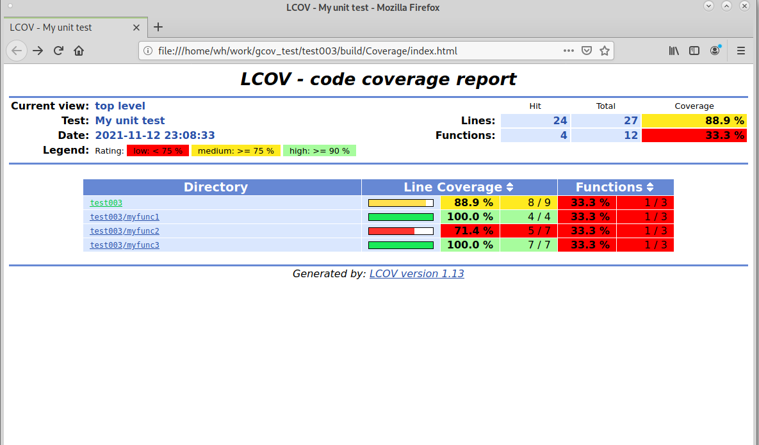
Task: Click the Directory column header
Action: pyautogui.click(x=222, y=187)
